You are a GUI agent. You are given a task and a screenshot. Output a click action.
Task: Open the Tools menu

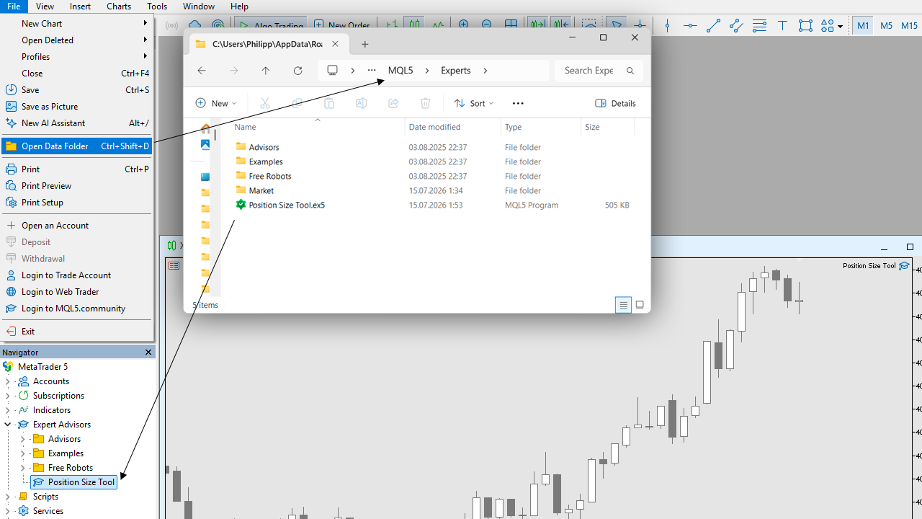[x=157, y=6]
